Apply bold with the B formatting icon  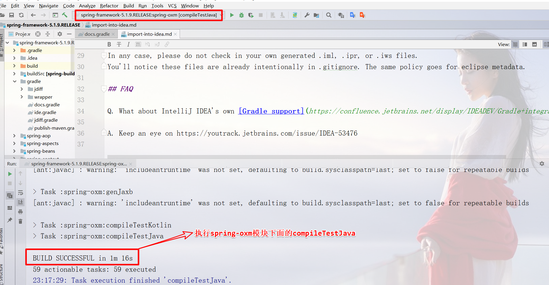click(109, 44)
